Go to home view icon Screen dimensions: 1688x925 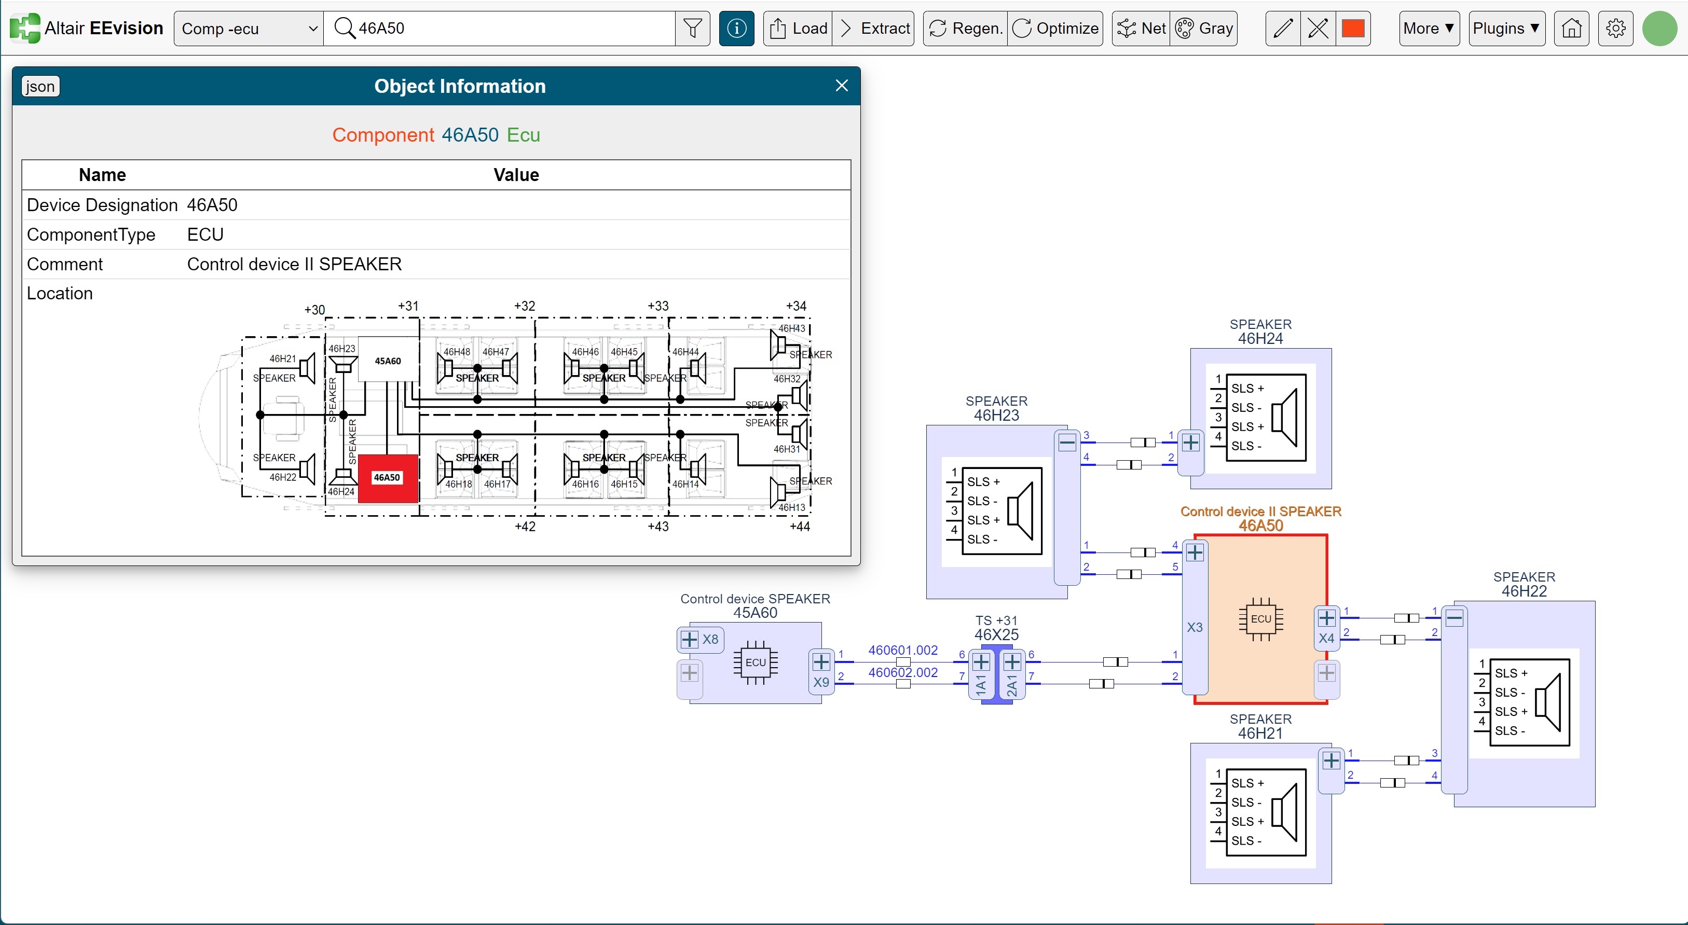click(1571, 28)
